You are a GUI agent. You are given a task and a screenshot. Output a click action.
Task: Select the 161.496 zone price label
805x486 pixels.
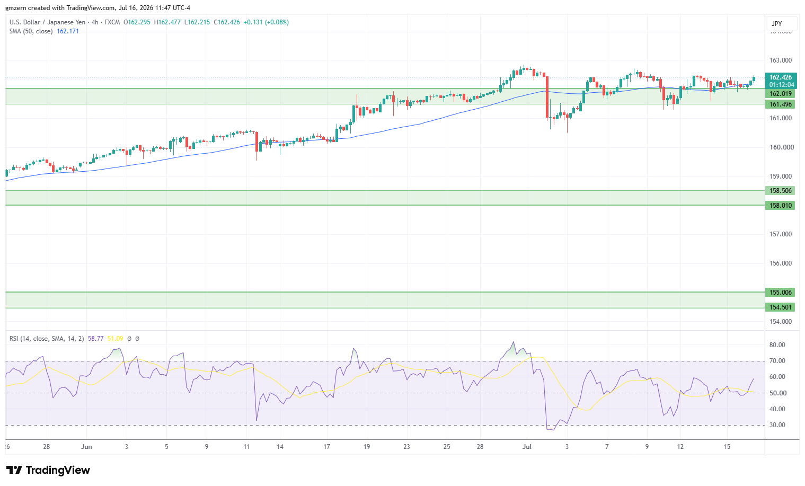click(780, 104)
